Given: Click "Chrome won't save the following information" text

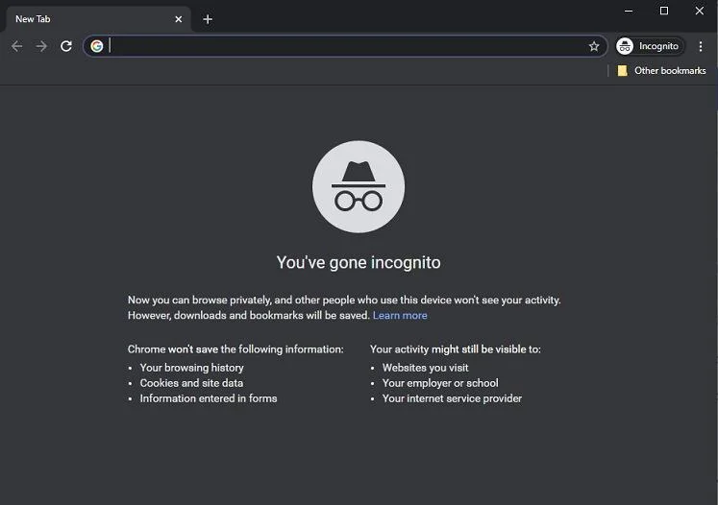Looking at the screenshot, I should coord(235,349).
